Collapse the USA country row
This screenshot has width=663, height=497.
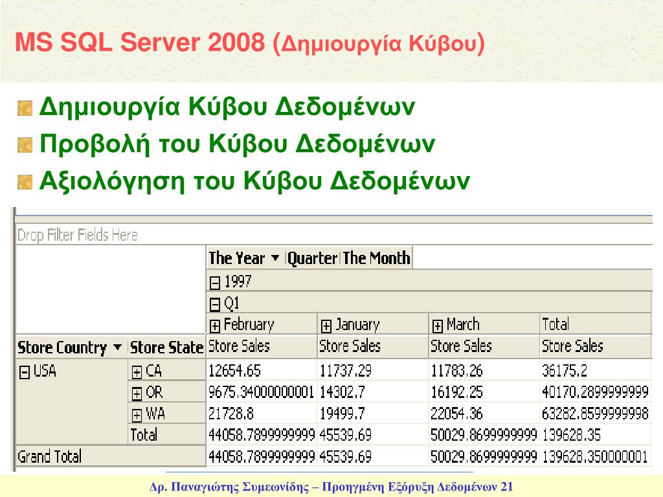[x=25, y=372]
